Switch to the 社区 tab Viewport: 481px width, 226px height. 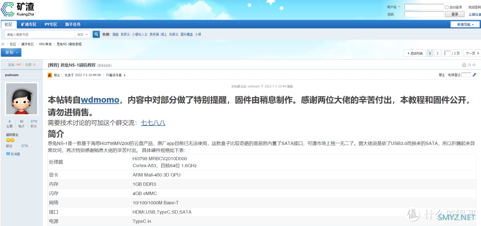pyautogui.click(x=8, y=24)
